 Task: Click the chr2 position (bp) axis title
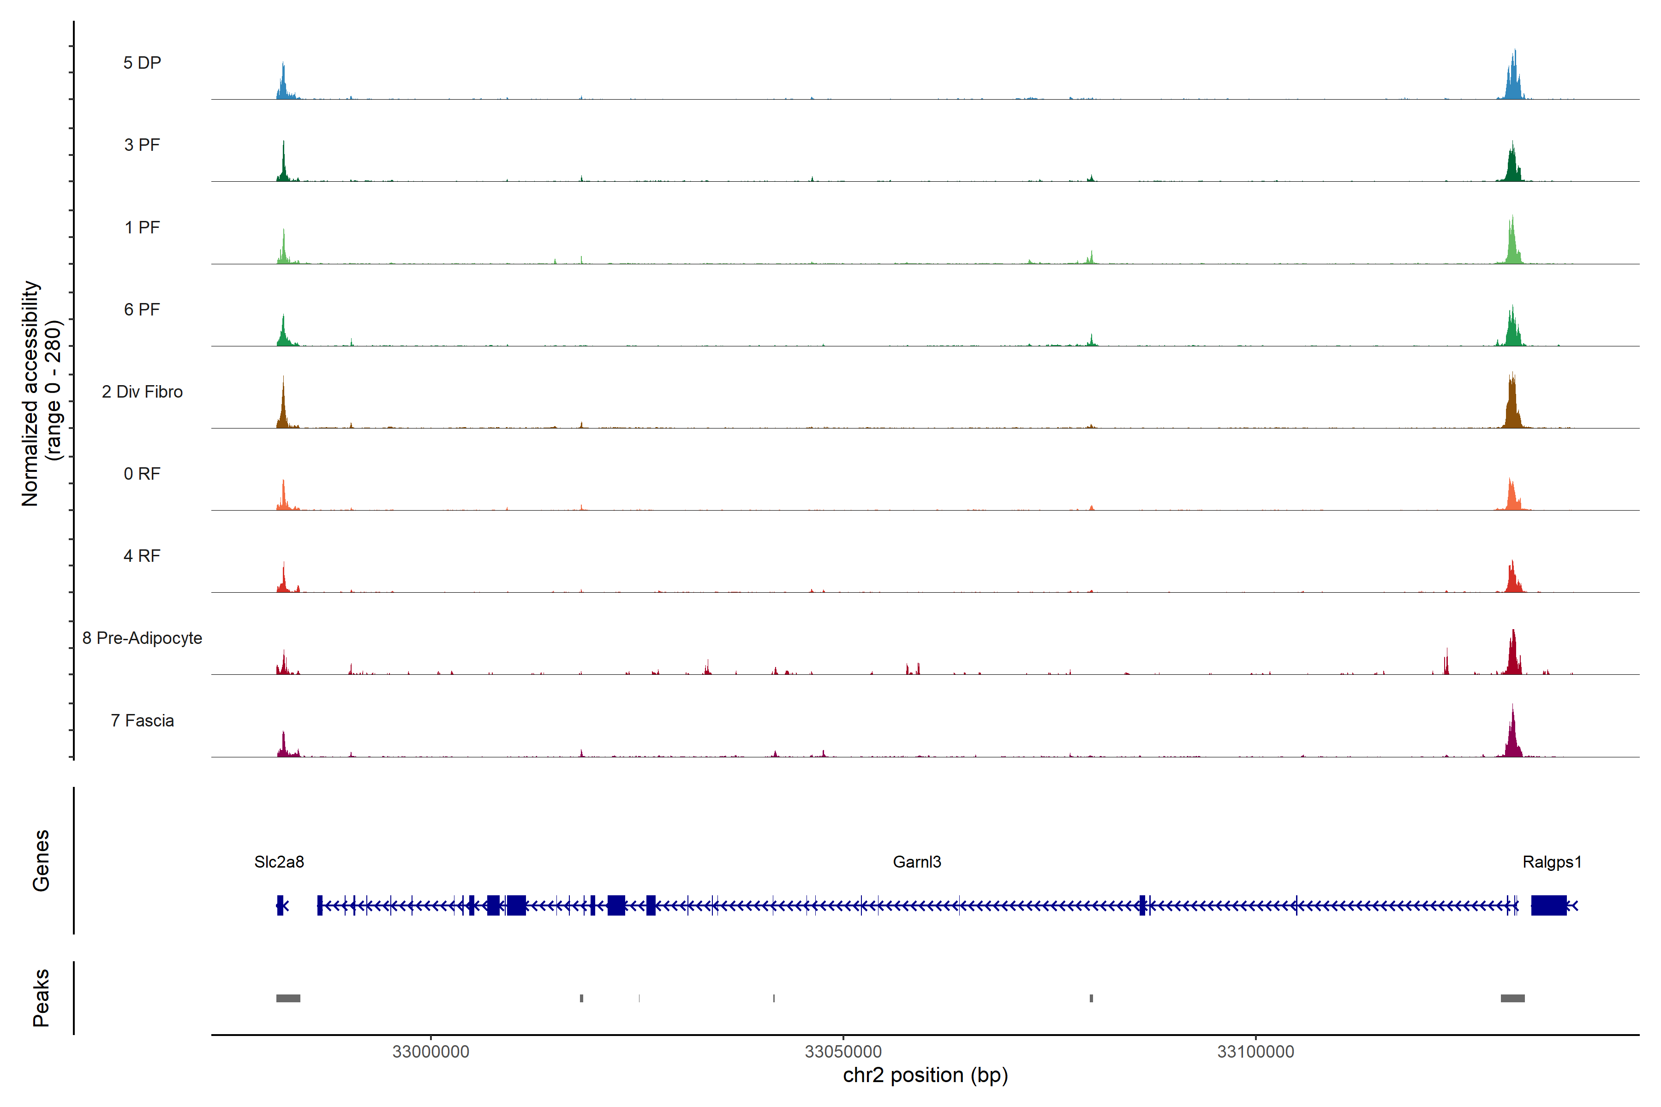click(x=925, y=1075)
